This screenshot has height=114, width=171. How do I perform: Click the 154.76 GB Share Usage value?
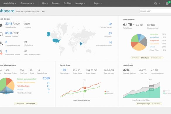tap(91, 70)
